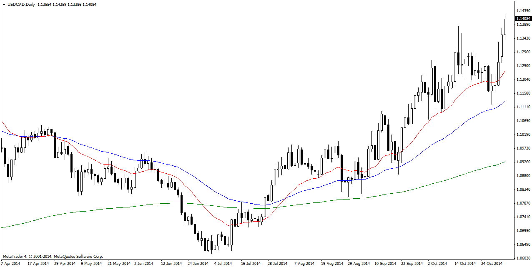The width and height of the screenshot is (532, 267).
Task: Click the 1.12500 price axis label
Action: tap(523, 66)
